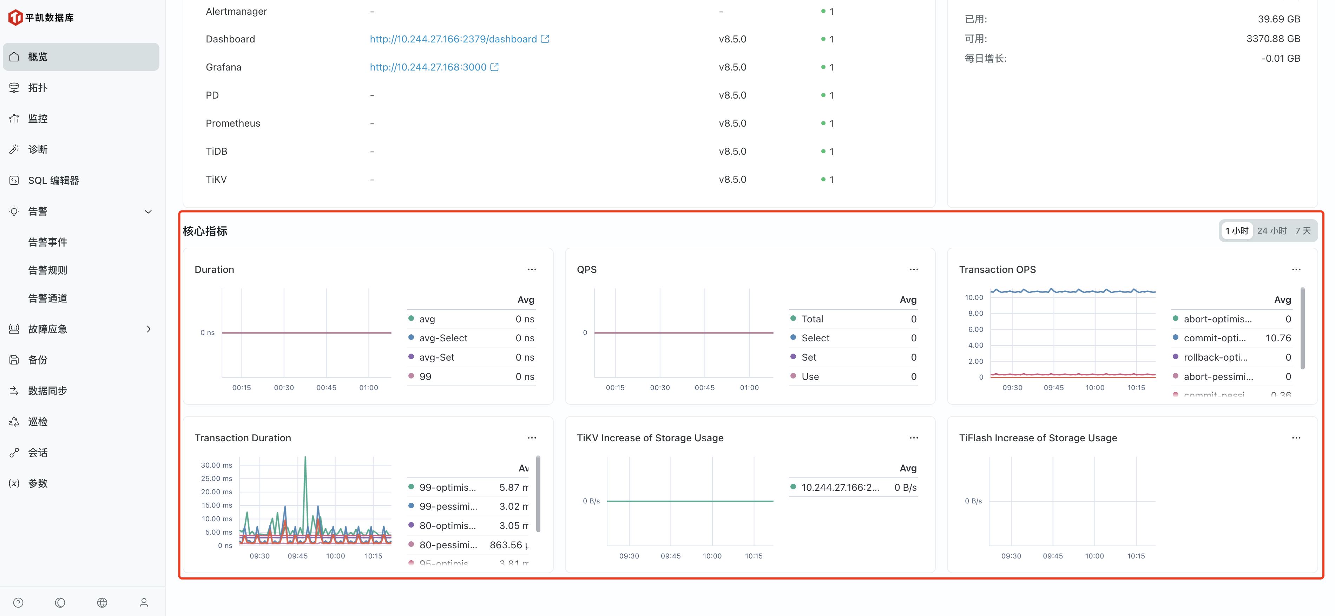Go to the 监控 menu item
The height and width of the screenshot is (616, 1335).
pyautogui.click(x=38, y=119)
